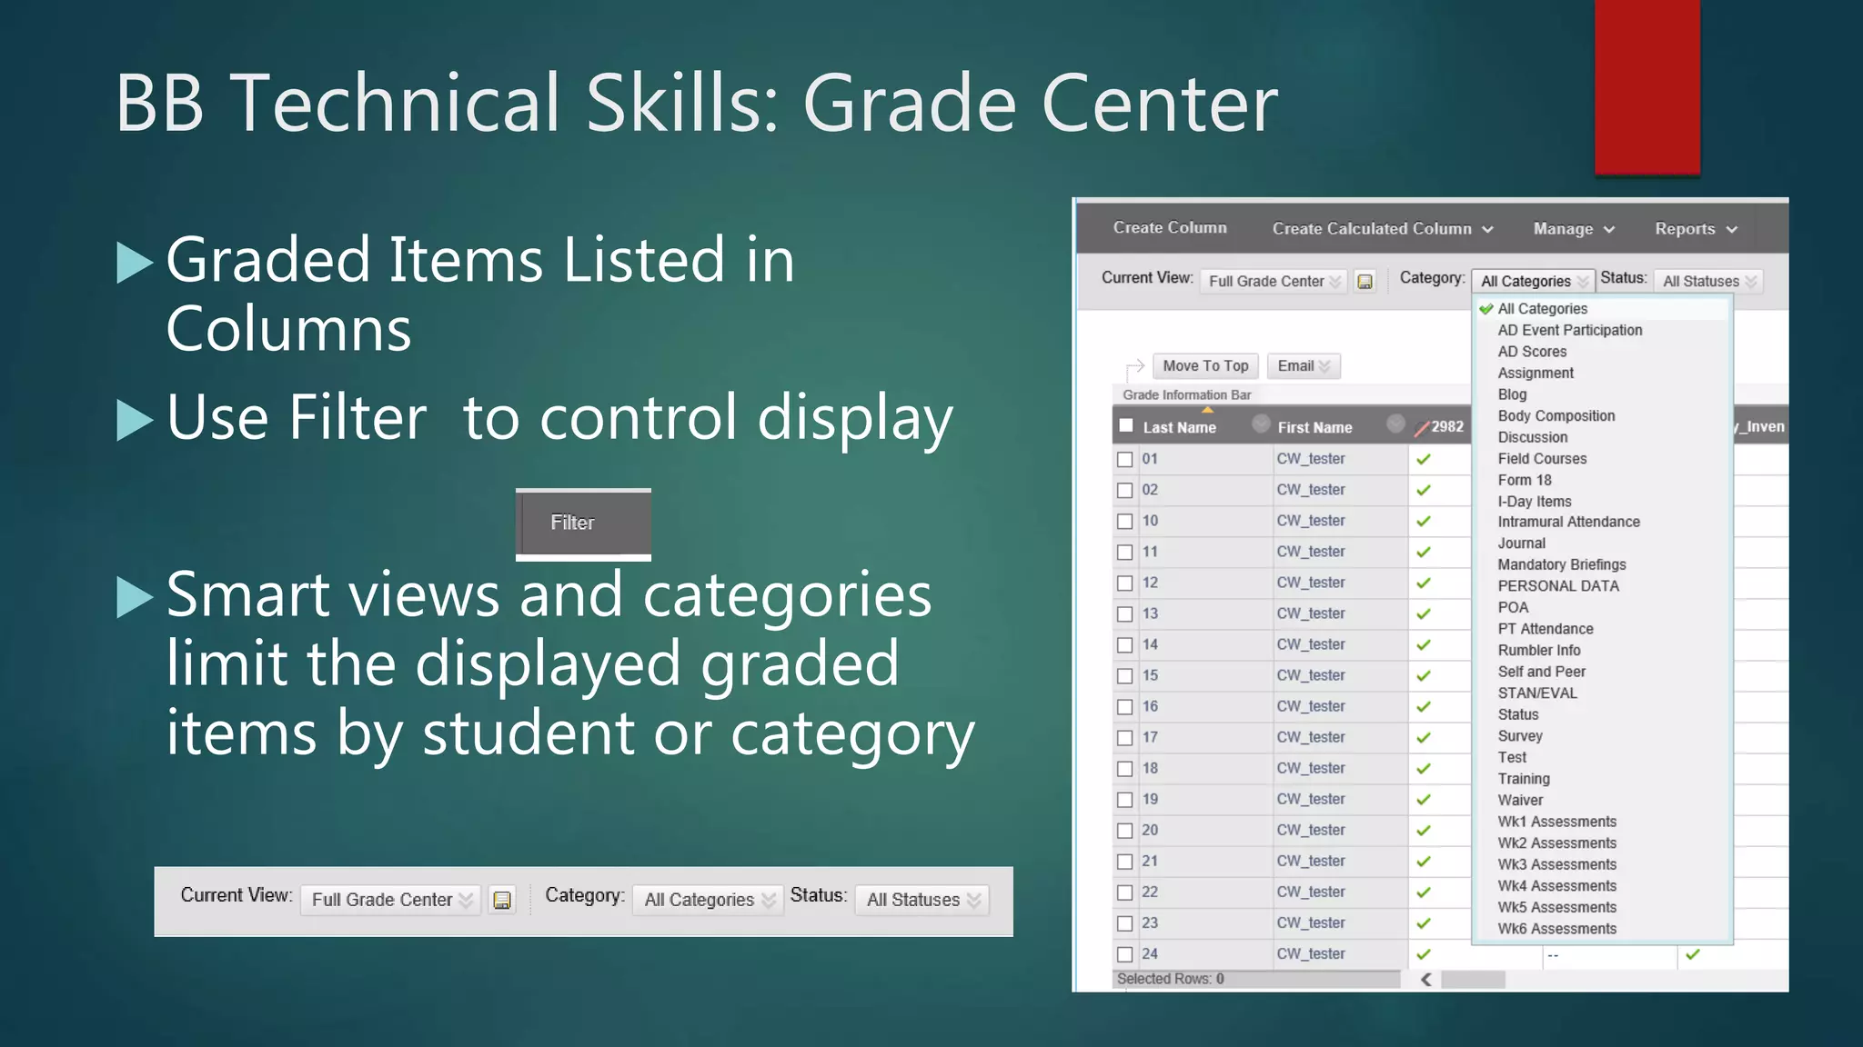Click the green checkmark in row 01
The height and width of the screenshot is (1047, 1863).
pyautogui.click(x=1424, y=459)
